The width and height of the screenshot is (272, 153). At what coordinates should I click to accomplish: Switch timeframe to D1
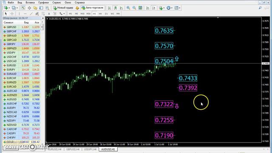pyautogui.click(x=106, y=14)
